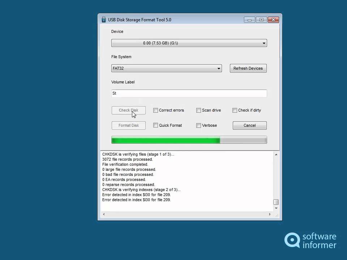The image size is (347, 260).
Task: Click '0 bad file records processed.' line
Action: point(128,174)
